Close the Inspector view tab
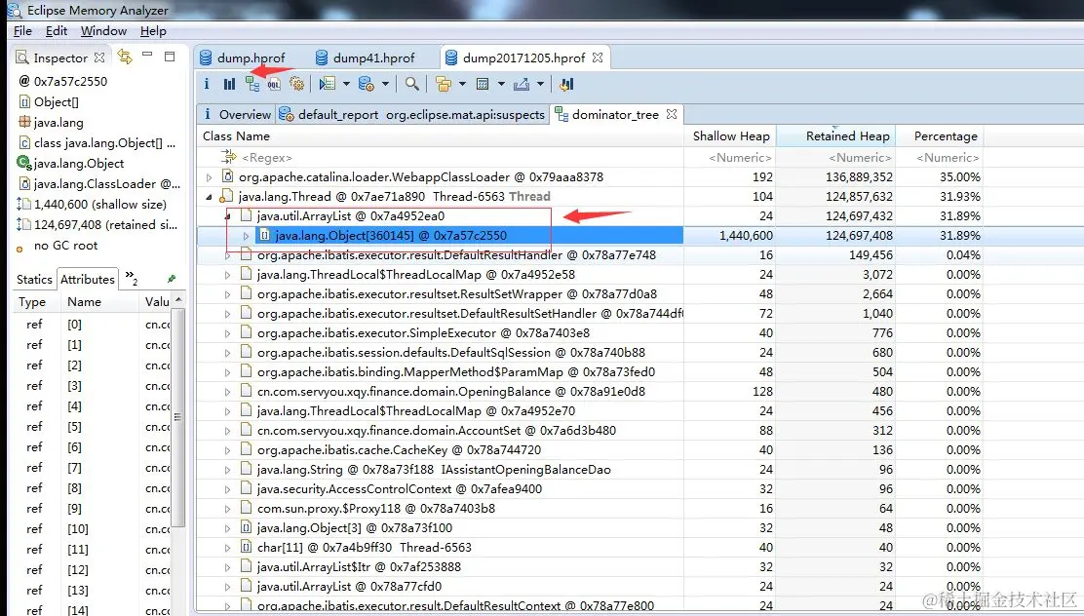This screenshot has width=1084, height=616. click(99, 58)
